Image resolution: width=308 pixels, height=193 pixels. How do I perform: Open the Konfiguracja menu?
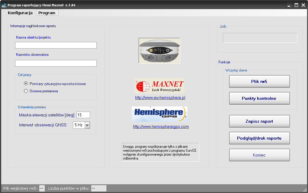pyautogui.click(x=20, y=13)
